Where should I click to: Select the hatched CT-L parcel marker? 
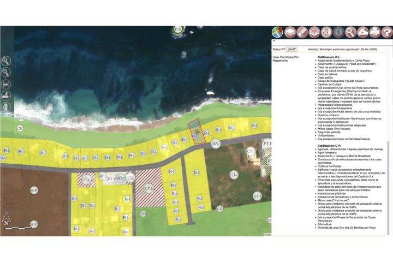pos(148,189)
